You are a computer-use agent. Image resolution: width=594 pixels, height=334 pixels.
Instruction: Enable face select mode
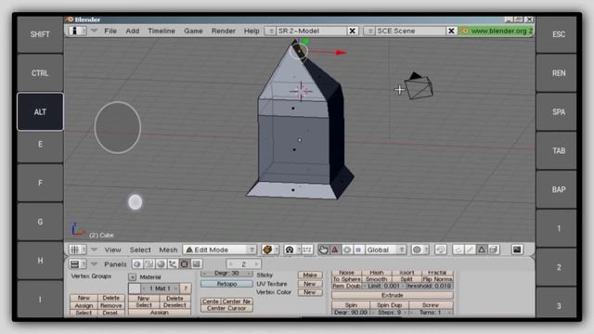pos(482,250)
